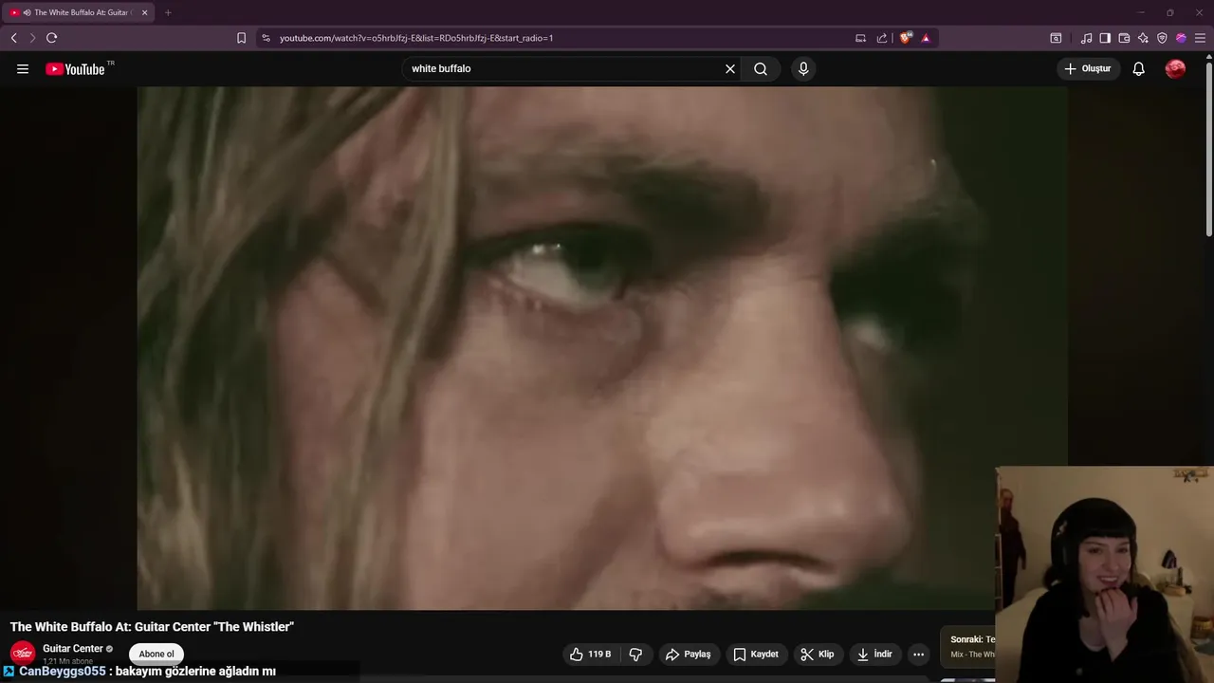Bookmark this page icon
Screen dimensions: 1214x683
click(x=241, y=38)
